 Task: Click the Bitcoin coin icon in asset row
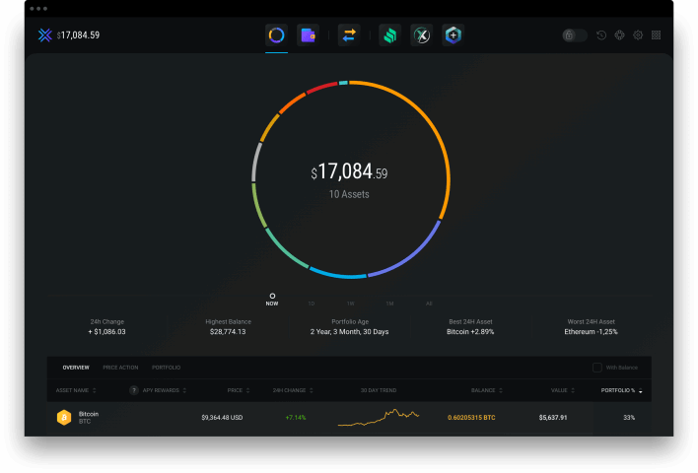point(64,418)
